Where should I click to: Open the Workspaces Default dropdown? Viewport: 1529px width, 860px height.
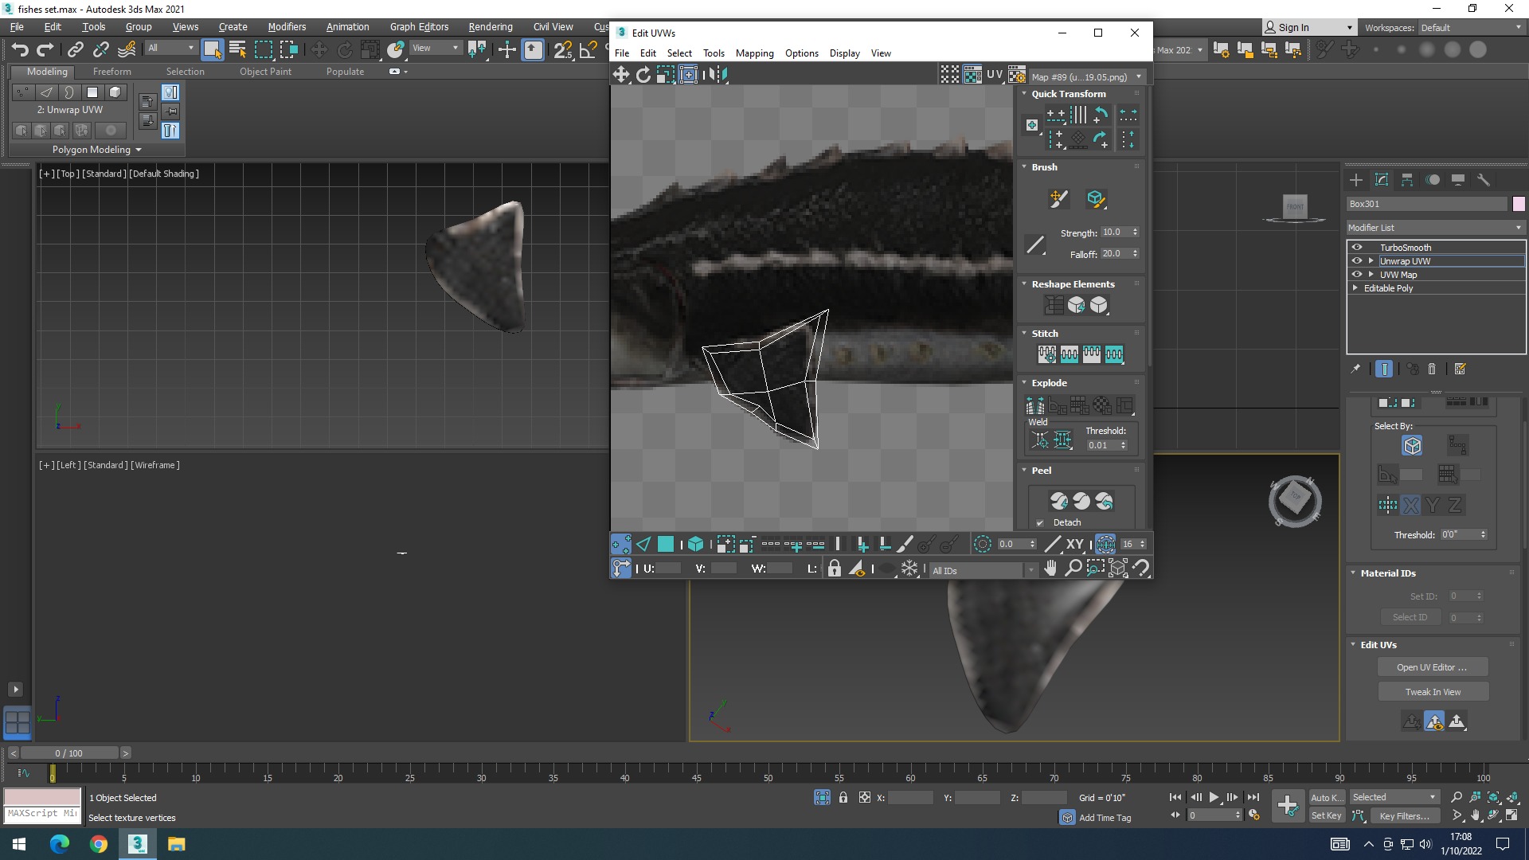point(1471,28)
